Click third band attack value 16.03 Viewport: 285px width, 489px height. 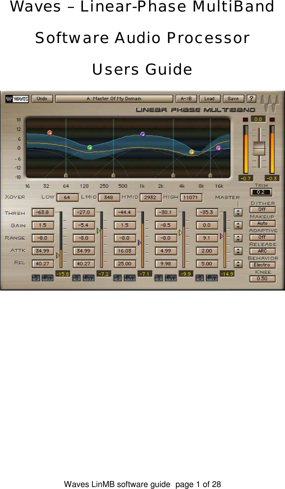point(125,251)
